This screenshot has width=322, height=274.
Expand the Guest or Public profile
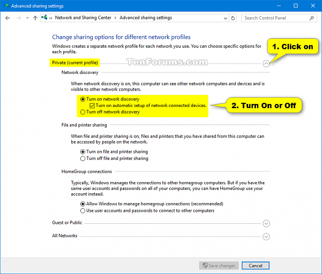(x=266, y=223)
